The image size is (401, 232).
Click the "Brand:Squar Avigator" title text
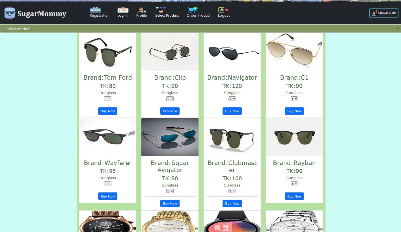click(x=170, y=166)
